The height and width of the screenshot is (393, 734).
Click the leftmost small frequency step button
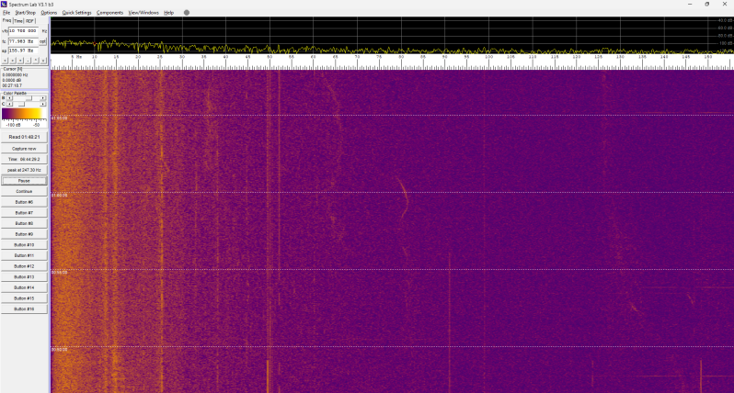coord(5,61)
